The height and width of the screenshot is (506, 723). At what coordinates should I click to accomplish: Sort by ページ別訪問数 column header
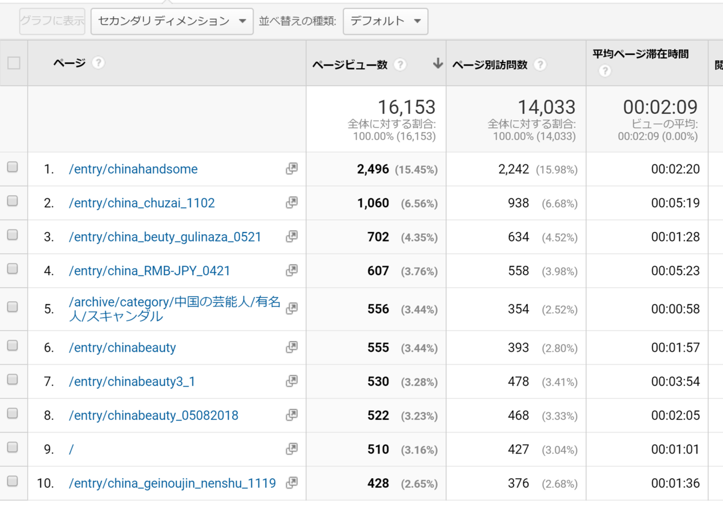pyautogui.click(x=490, y=64)
